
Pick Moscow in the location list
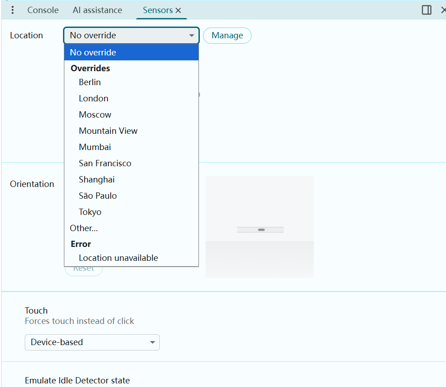click(x=95, y=114)
